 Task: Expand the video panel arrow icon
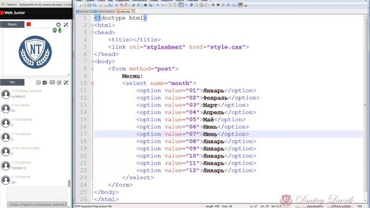(x=66, y=24)
